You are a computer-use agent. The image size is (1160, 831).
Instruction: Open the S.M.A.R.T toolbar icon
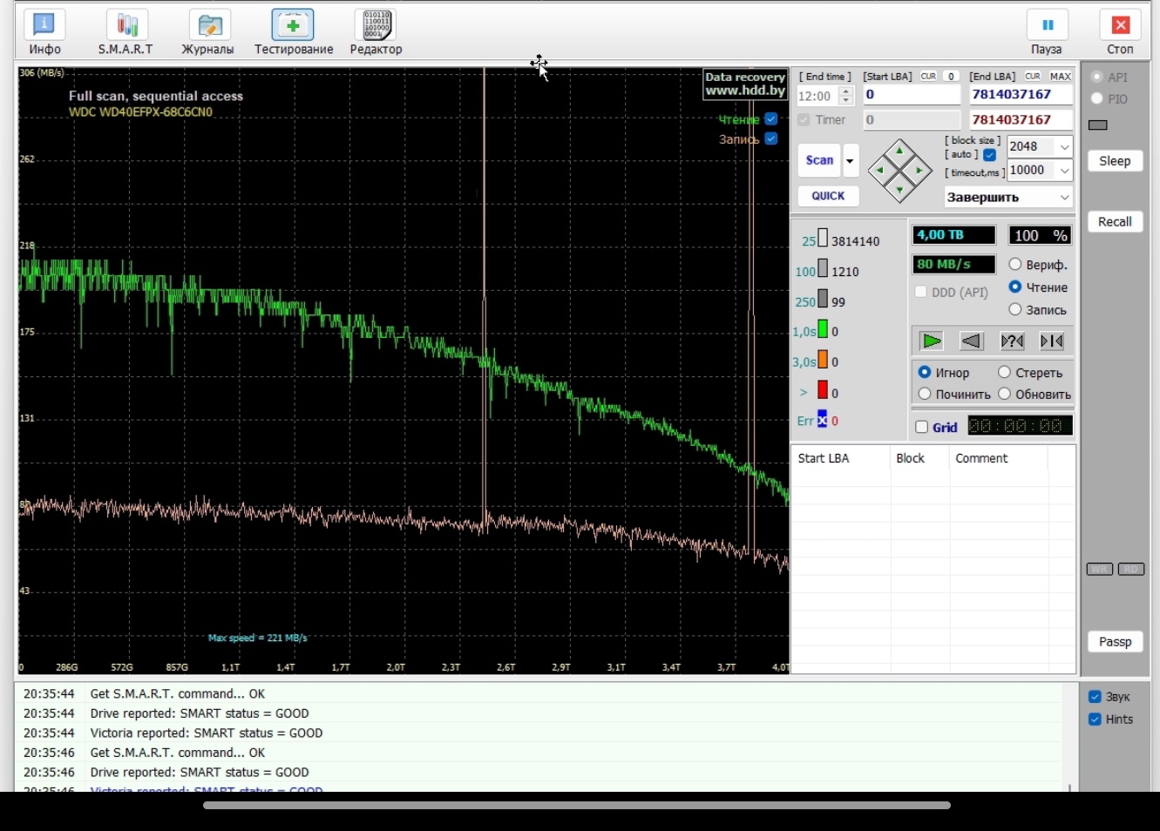[125, 32]
